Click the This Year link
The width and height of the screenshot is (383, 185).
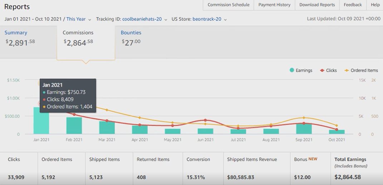tap(76, 19)
